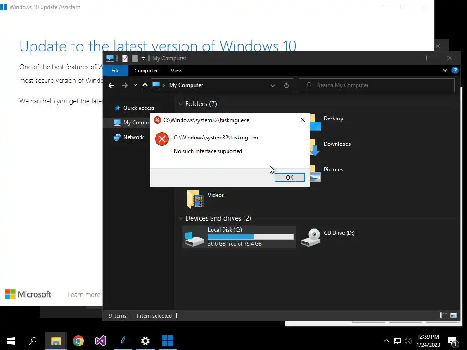Expand address bar history dropdown
Viewport: 467px width, 350px height.
pyautogui.click(x=273, y=85)
